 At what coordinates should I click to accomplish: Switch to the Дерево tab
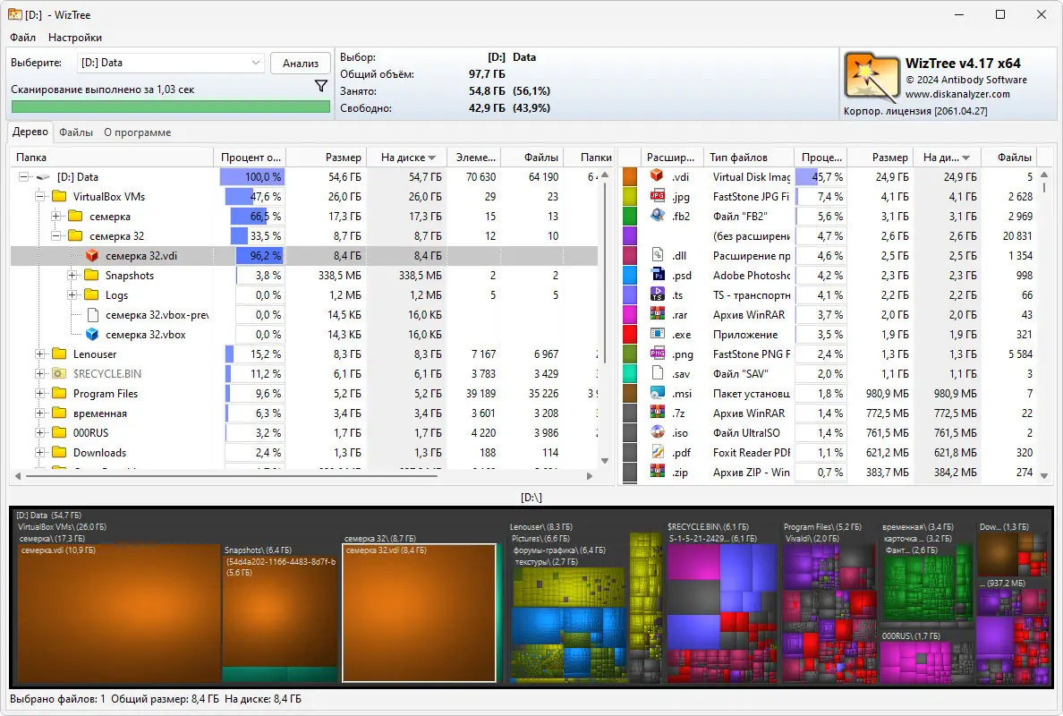point(30,132)
